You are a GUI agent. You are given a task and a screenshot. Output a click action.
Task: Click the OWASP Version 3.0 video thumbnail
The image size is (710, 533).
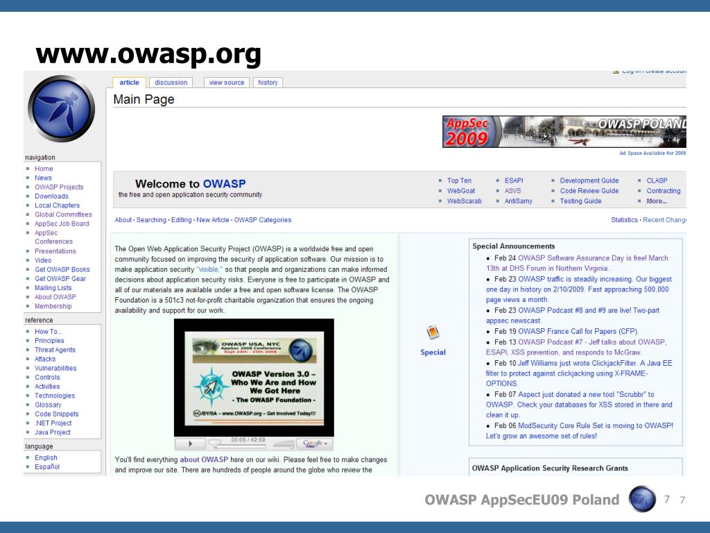coord(254,378)
